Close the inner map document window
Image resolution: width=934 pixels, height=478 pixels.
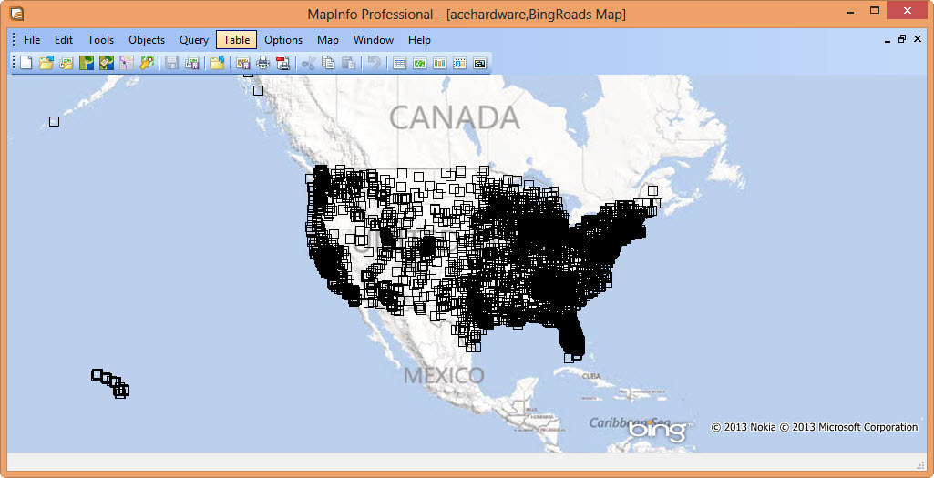(917, 39)
